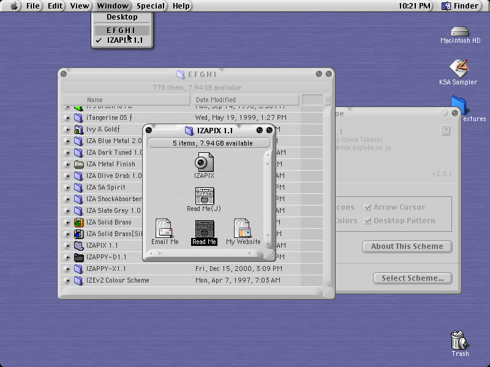490x367 pixels.
Task: Click the IZAPPY-X1.1 folder icon
Action: (x=78, y=269)
